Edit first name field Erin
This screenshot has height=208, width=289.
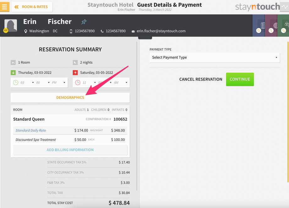tap(30, 22)
